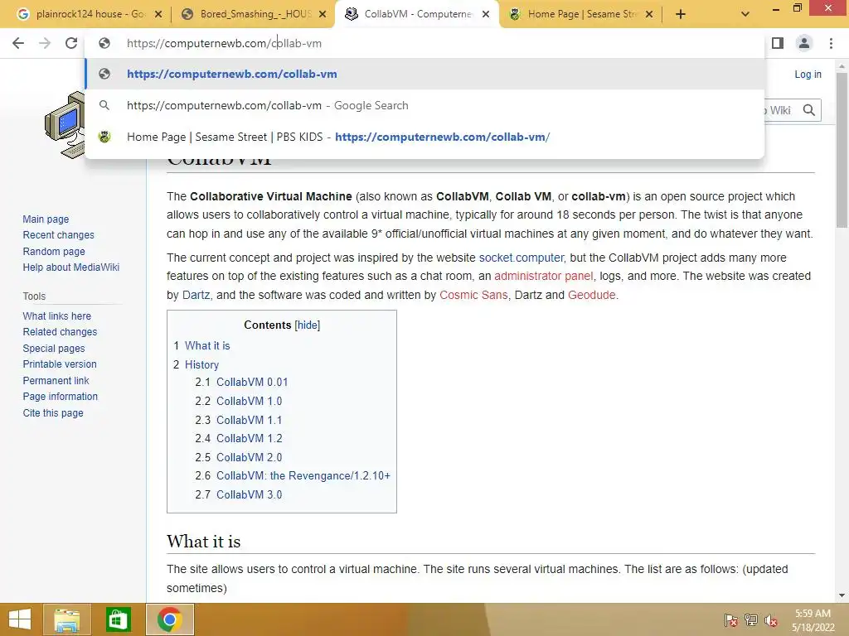Open the Windows Start button
This screenshot has height=636, width=849.
click(x=20, y=619)
